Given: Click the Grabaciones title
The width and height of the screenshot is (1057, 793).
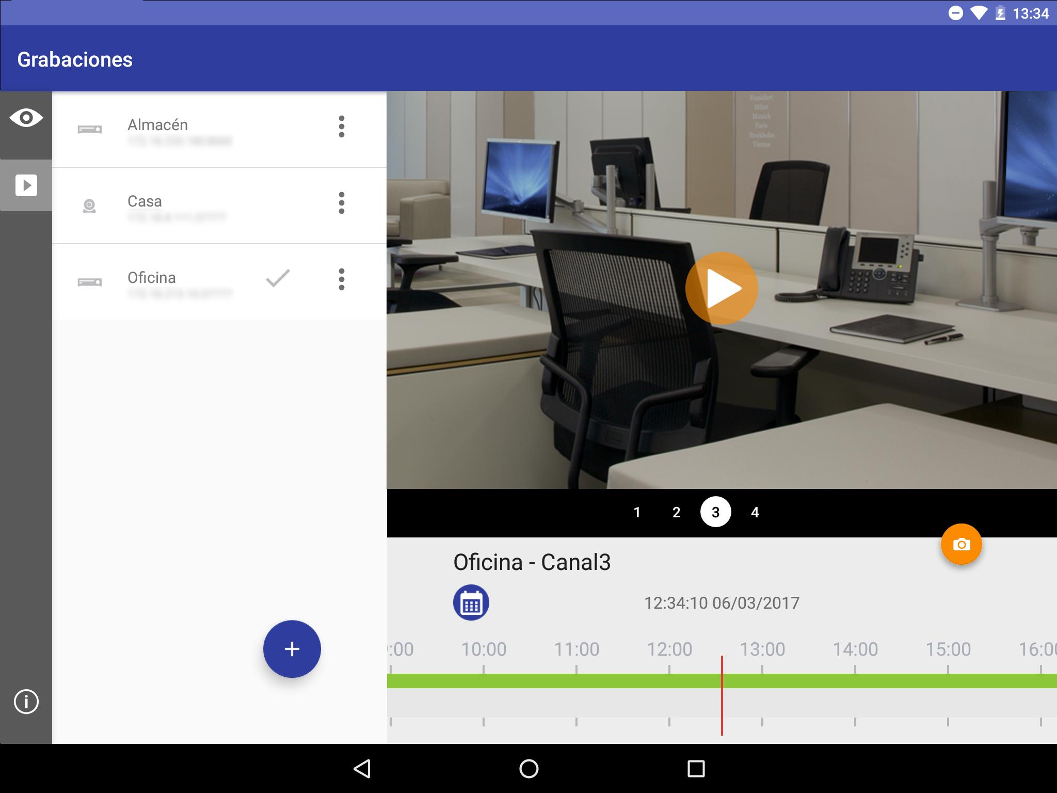Looking at the screenshot, I should 75,59.
